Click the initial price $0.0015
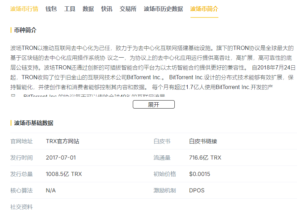 tap(200, 174)
